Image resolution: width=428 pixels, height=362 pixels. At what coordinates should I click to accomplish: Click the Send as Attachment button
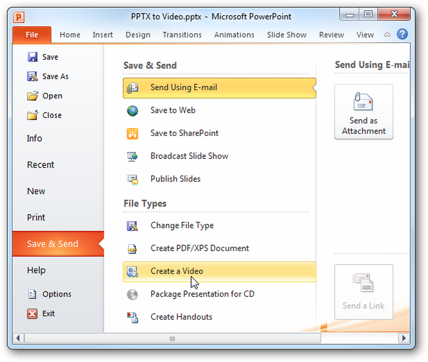[x=363, y=112]
